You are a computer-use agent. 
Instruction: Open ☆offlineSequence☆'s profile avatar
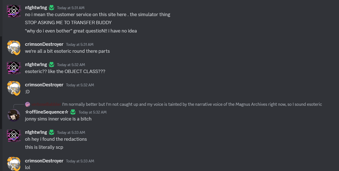coord(14,115)
